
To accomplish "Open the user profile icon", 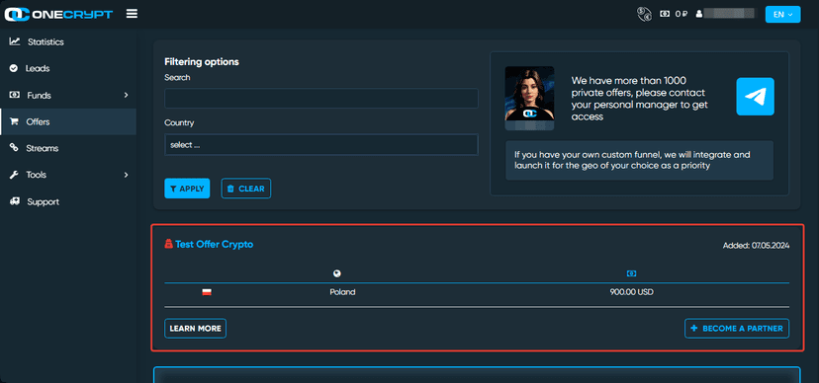I will point(699,14).
